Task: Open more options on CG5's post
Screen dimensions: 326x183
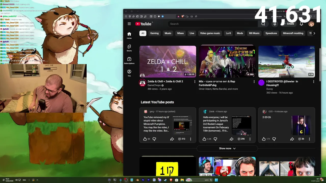Action: point(309,139)
